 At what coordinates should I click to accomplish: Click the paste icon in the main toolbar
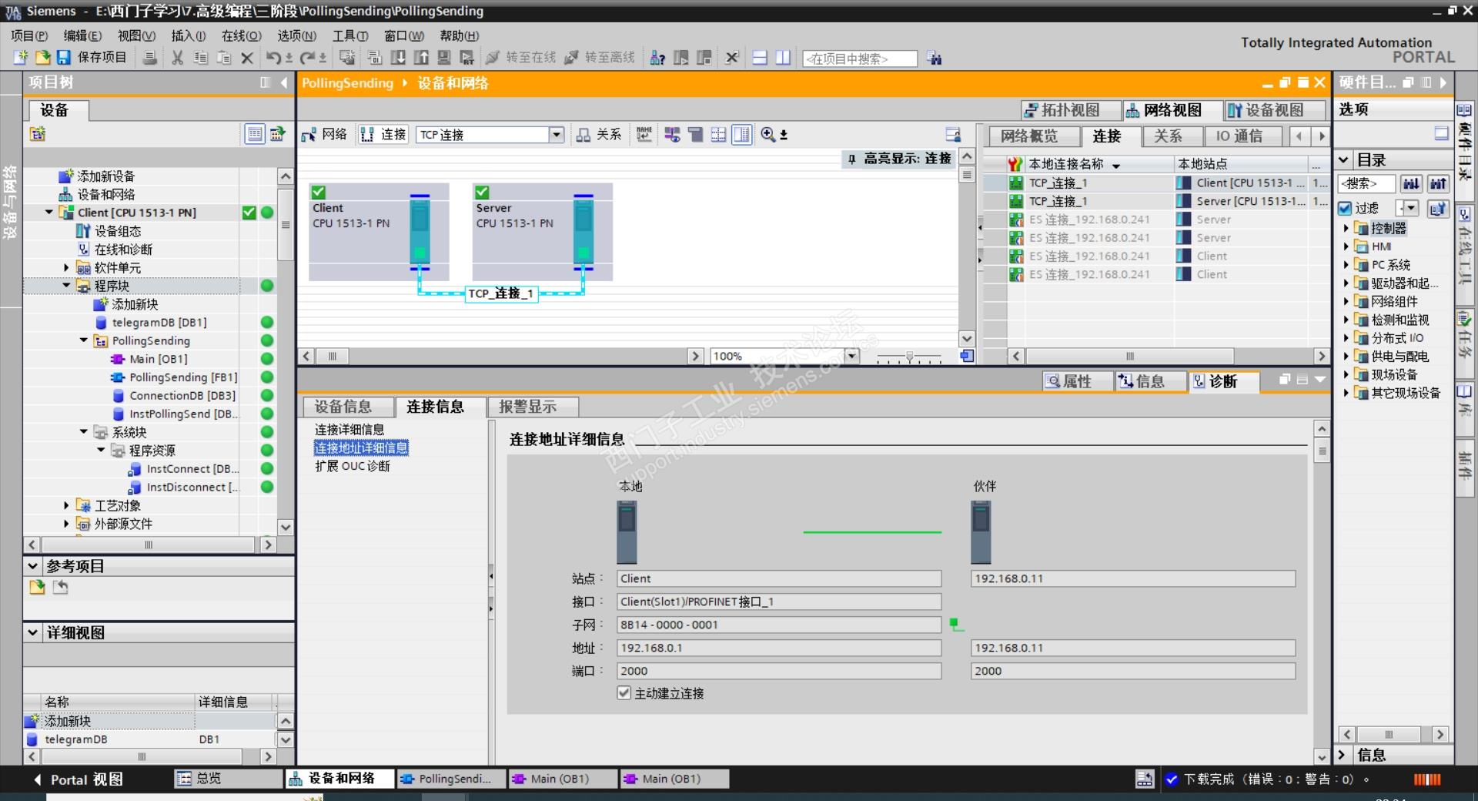point(224,58)
